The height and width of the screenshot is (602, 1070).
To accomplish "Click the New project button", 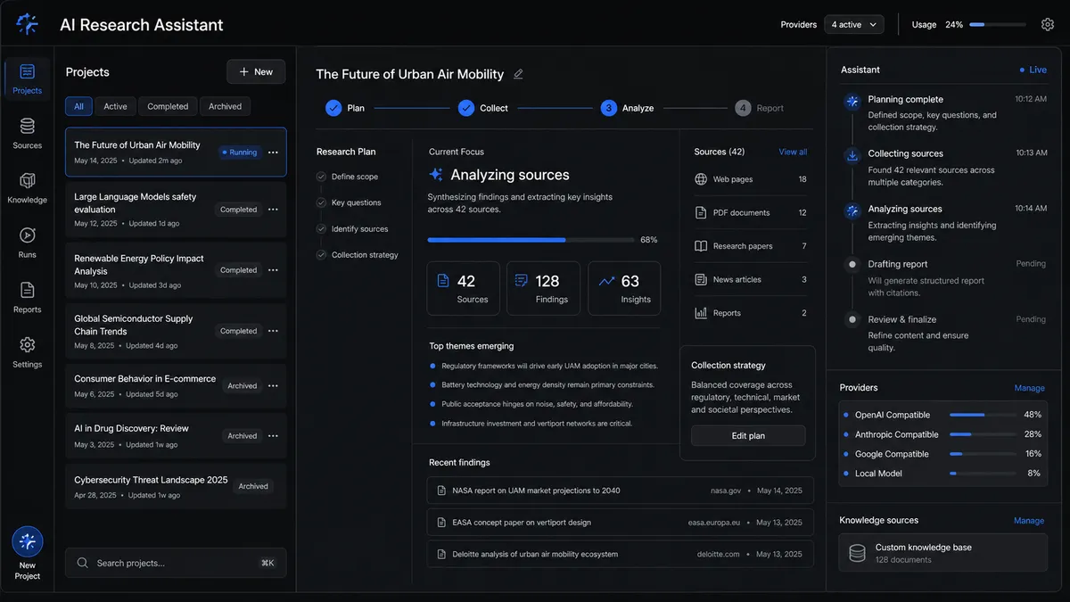I will tap(256, 71).
